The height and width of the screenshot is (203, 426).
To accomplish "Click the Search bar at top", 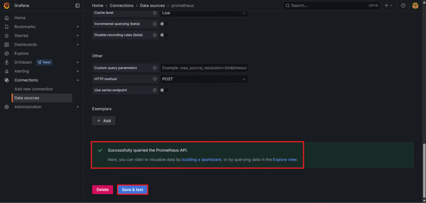I will click(332, 5).
